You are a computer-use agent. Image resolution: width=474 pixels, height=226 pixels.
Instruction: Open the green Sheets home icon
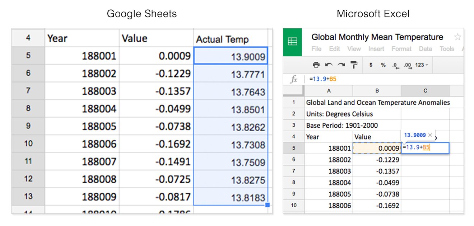click(x=292, y=42)
